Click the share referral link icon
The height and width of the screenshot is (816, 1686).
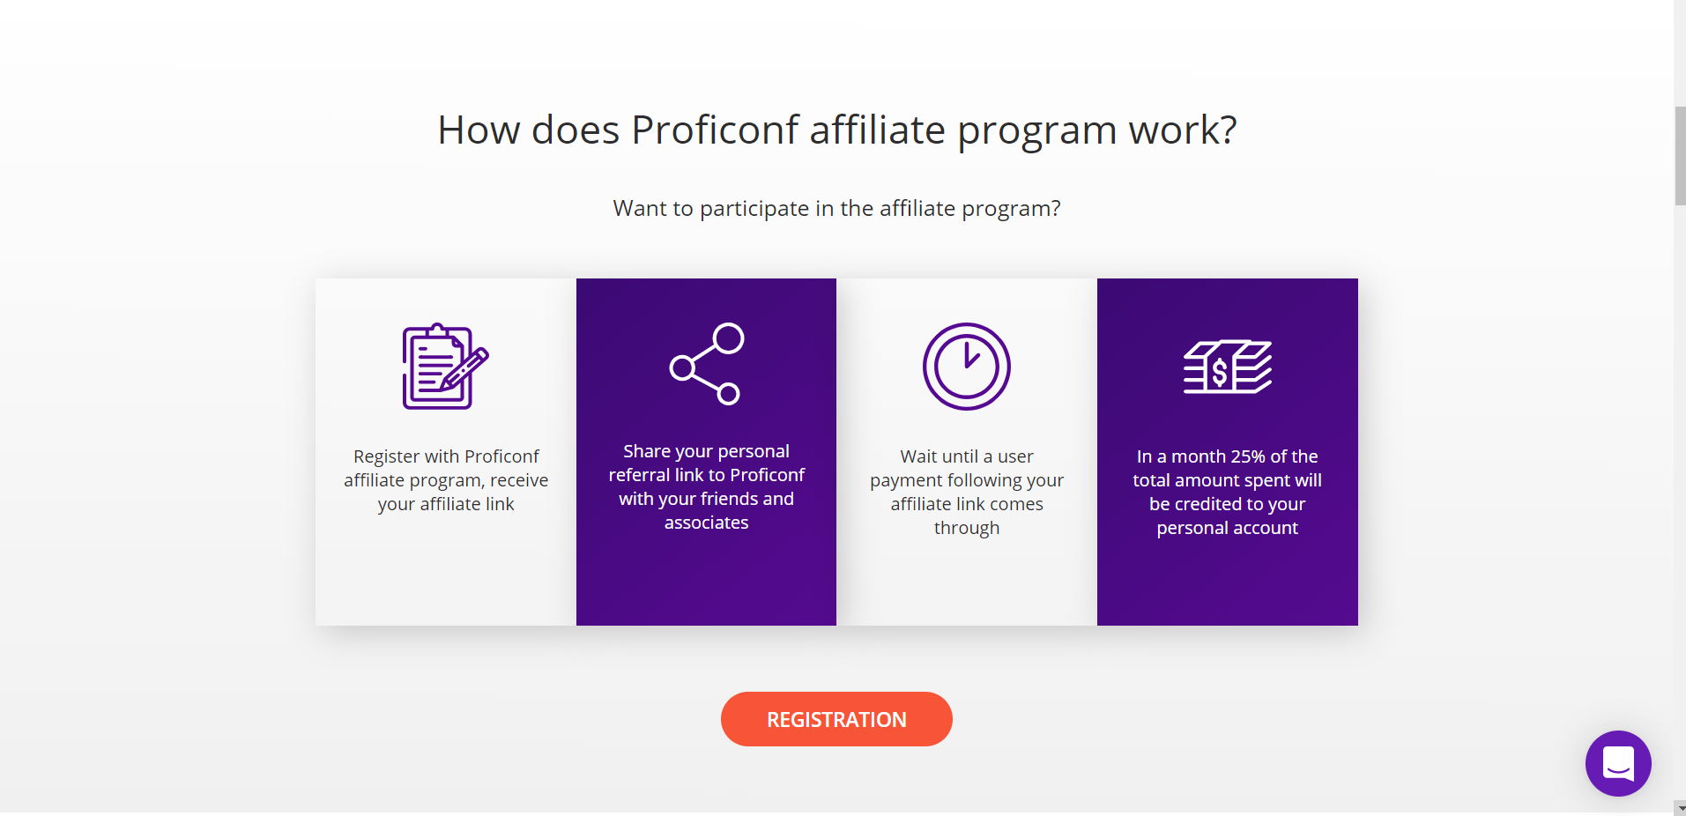tap(706, 363)
